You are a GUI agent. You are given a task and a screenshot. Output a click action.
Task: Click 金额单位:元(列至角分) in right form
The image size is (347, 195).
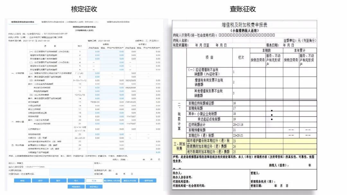pos(300,41)
